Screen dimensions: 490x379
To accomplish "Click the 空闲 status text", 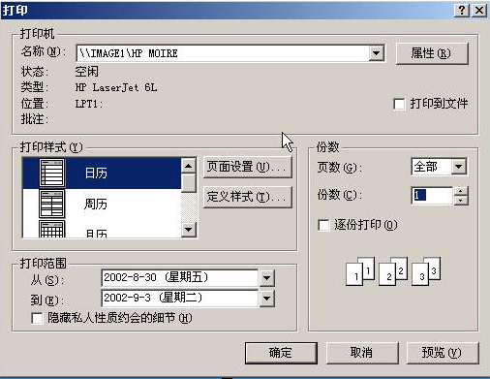I will 86,72.
